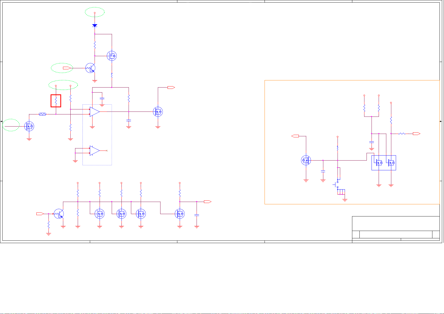Select the MOSFET on the op-amp output line
This screenshot has width=444, height=314.
coord(158,112)
